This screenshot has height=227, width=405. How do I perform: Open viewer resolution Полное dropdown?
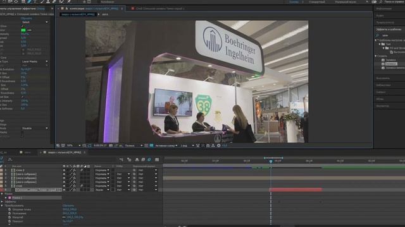(x=134, y=146)
